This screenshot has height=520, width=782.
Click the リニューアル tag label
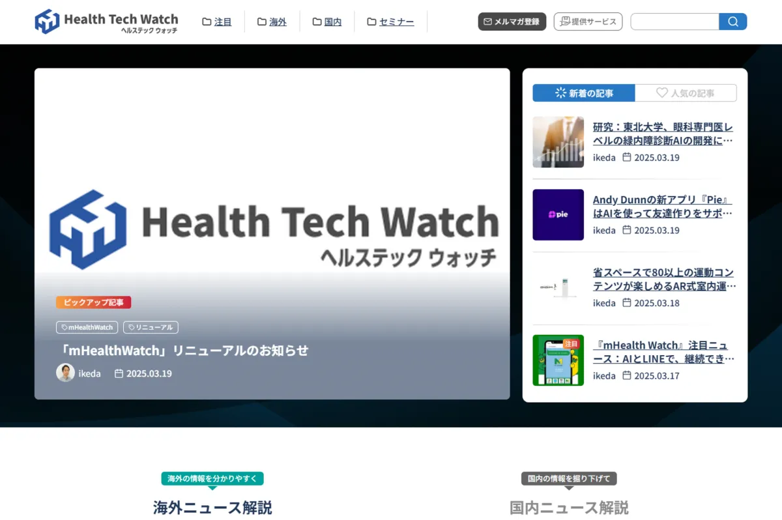tap(151, 327)
